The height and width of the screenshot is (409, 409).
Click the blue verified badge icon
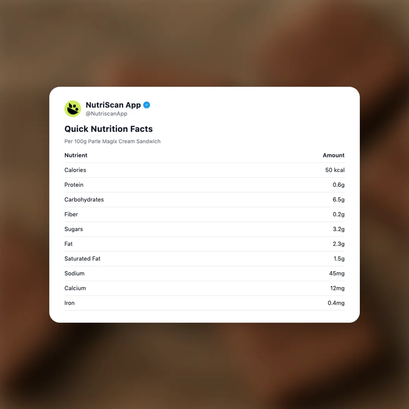147,105
